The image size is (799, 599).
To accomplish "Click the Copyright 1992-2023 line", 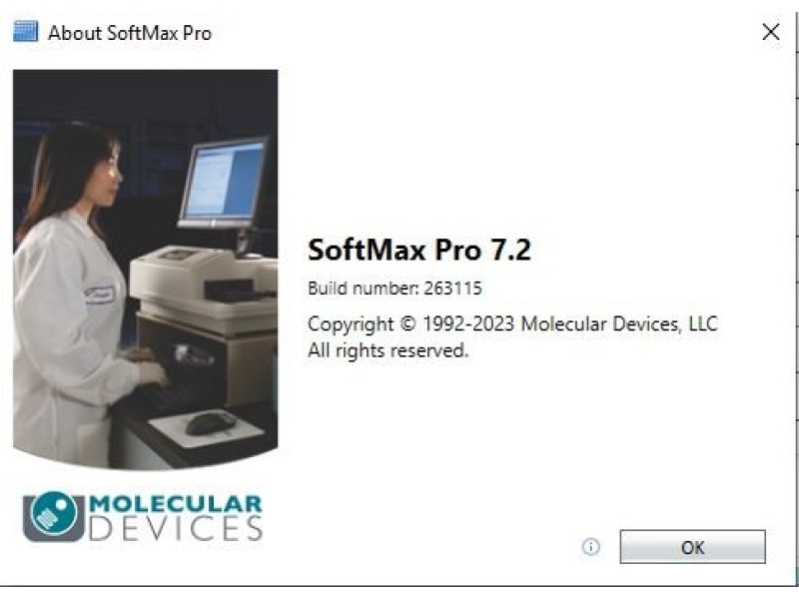I will 512,323.
